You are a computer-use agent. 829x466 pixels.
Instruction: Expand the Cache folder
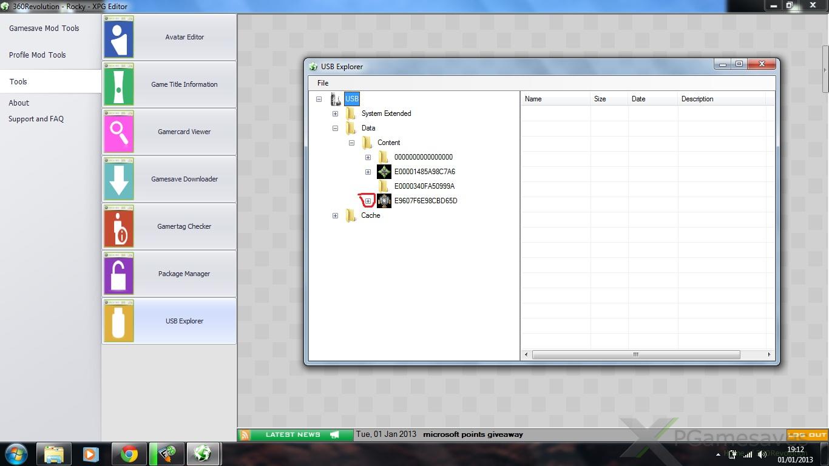point(335,215)
